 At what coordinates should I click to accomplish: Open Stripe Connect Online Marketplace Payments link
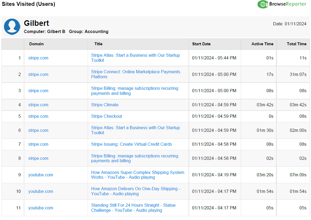pyautogui.click(x=136, y=74)
